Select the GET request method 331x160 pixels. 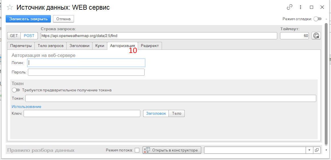(x=14, y=36)
